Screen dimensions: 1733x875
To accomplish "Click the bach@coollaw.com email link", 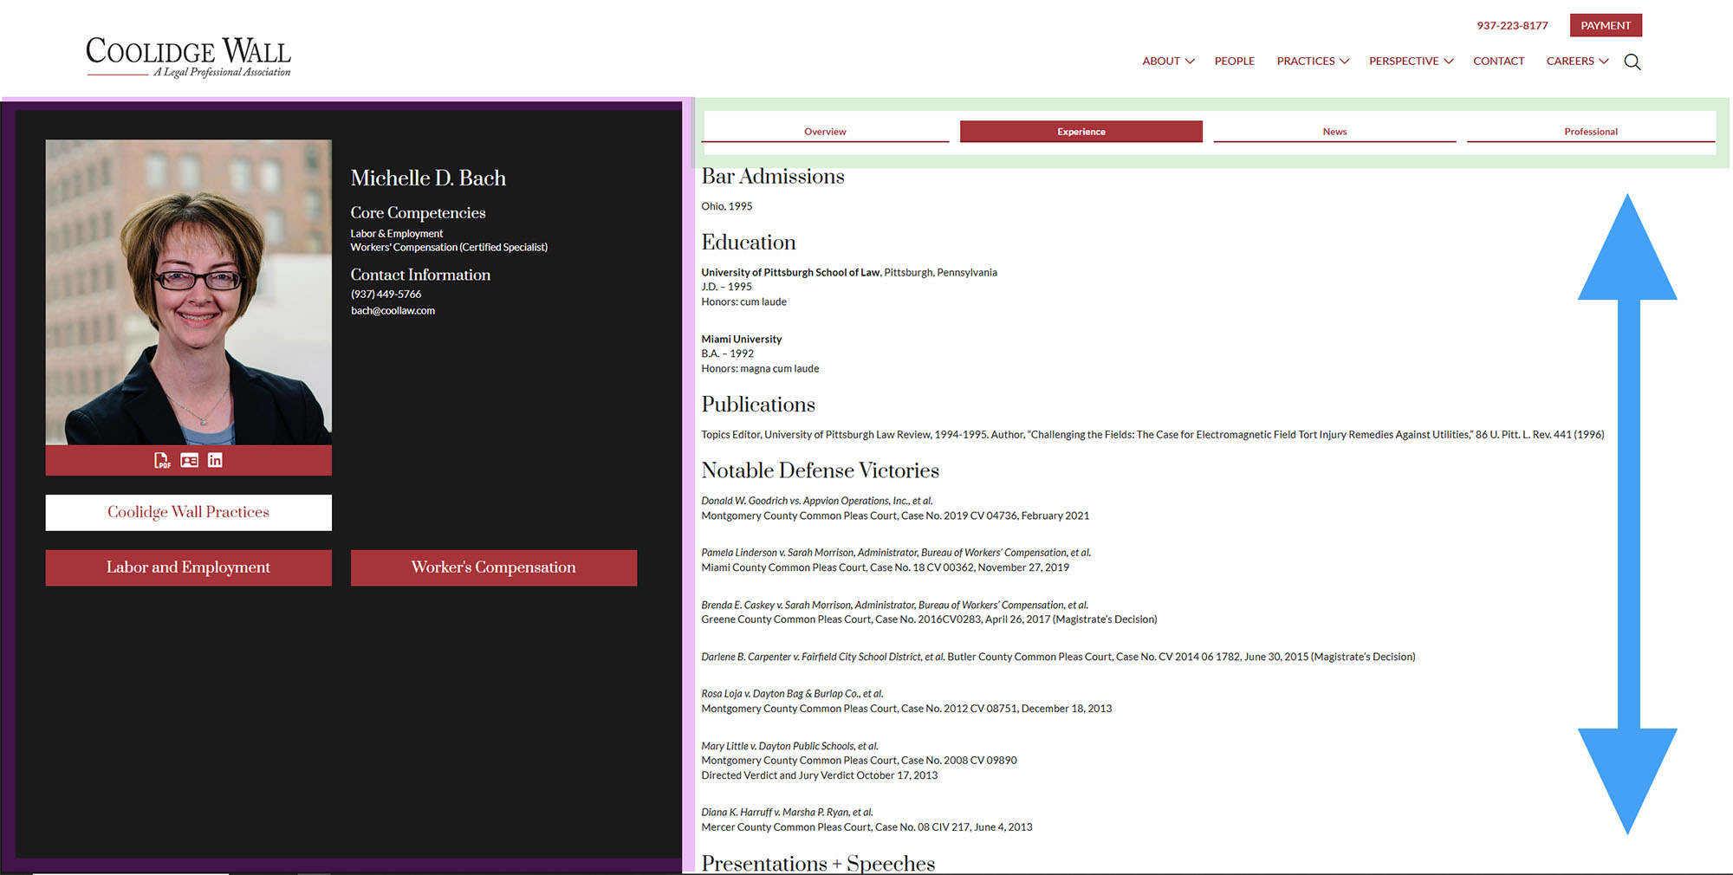I will click(393, 311).
